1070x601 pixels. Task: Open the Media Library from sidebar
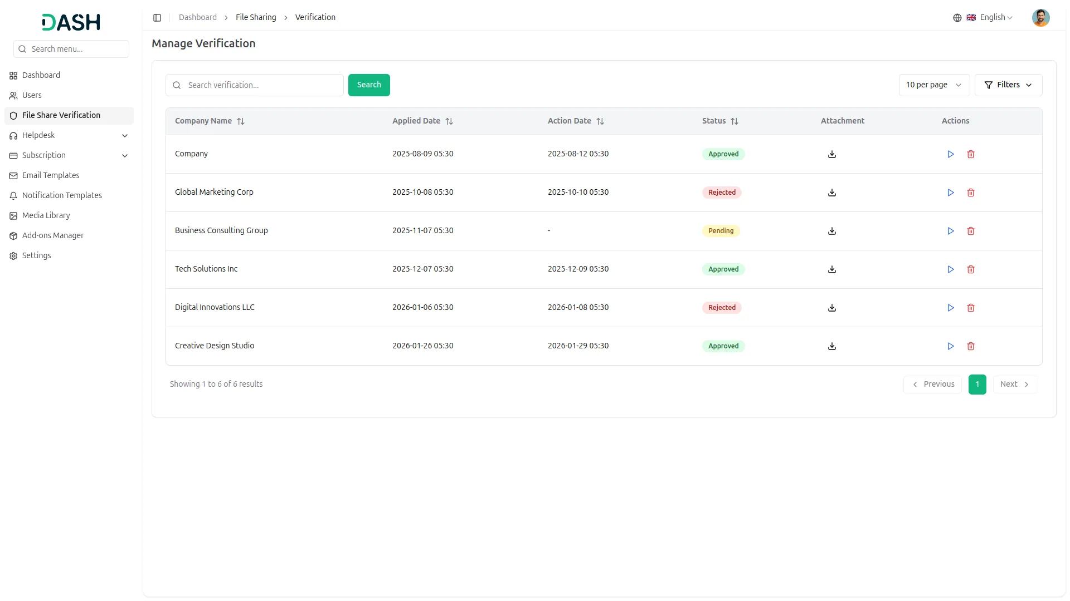(x=46, y=215)
